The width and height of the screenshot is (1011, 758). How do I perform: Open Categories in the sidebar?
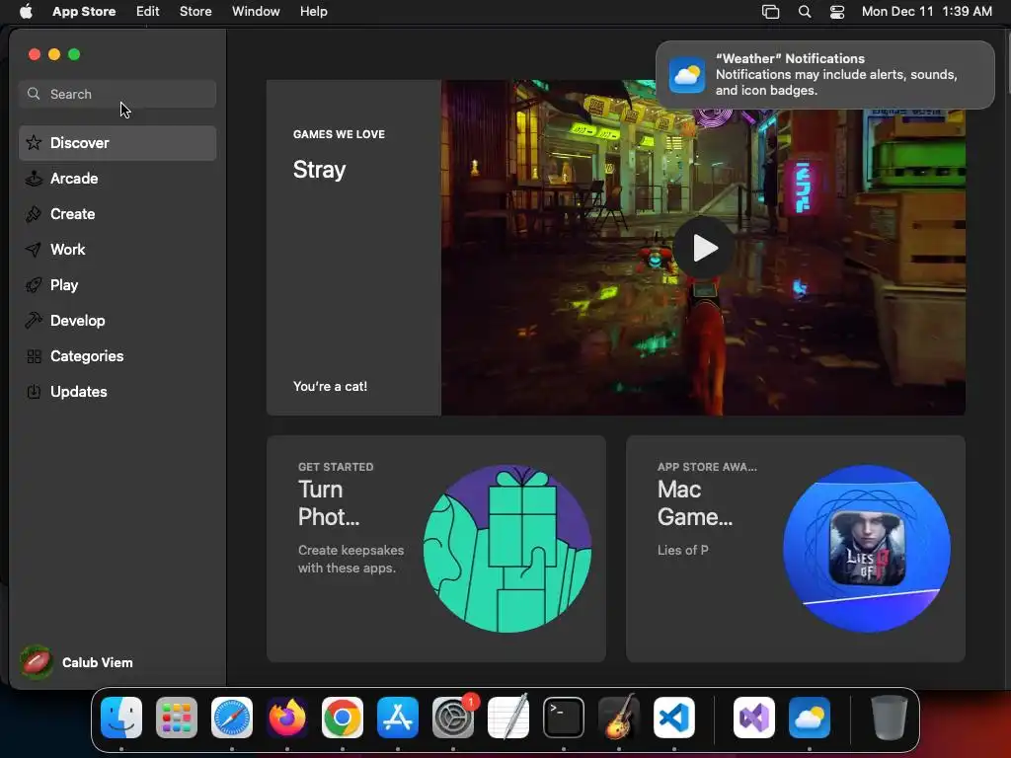117,355
